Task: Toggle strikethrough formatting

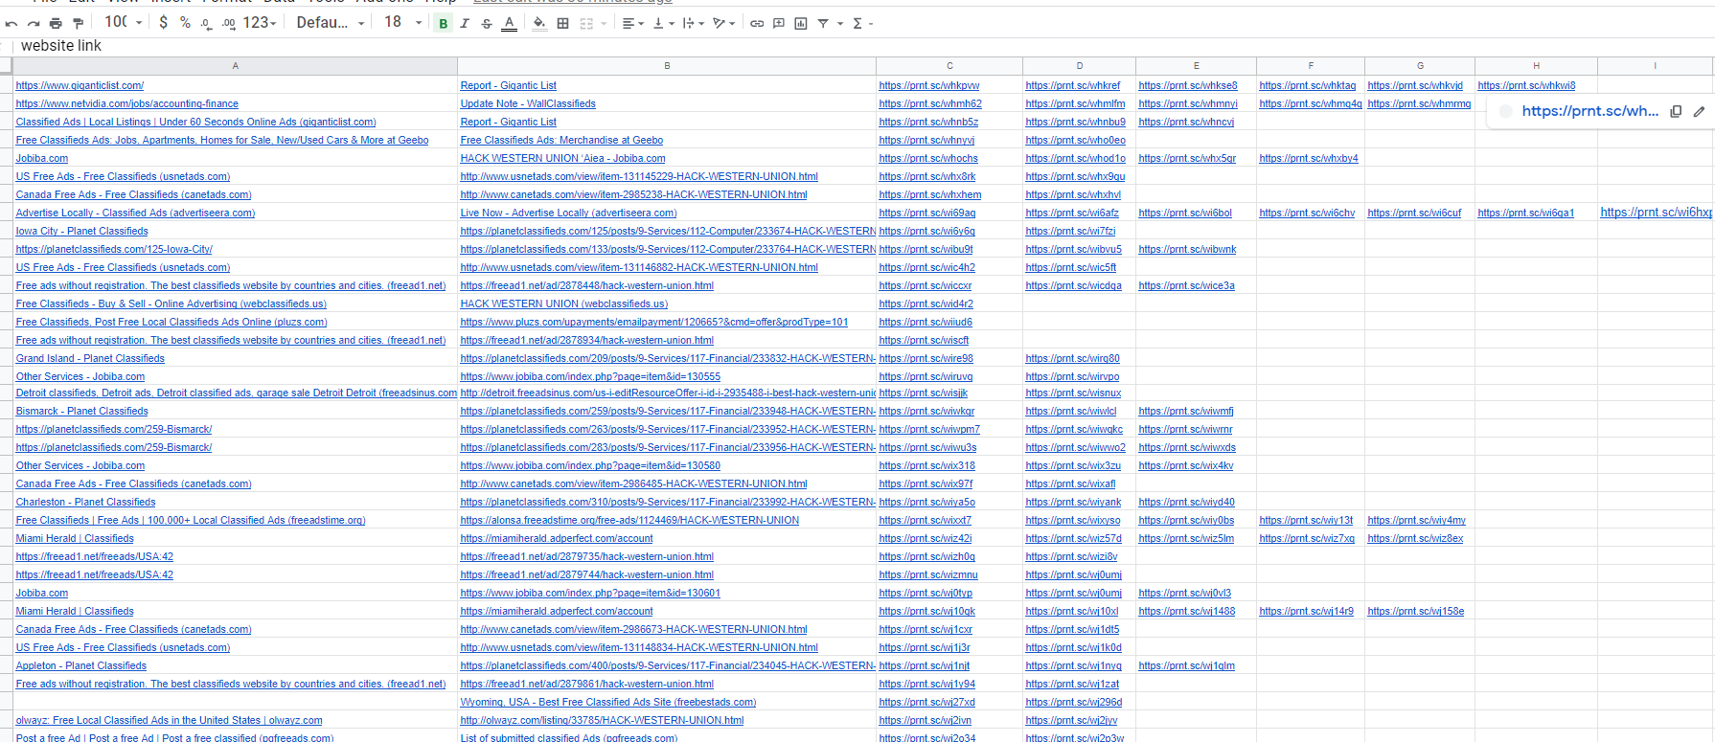Action: click(487, 23)
